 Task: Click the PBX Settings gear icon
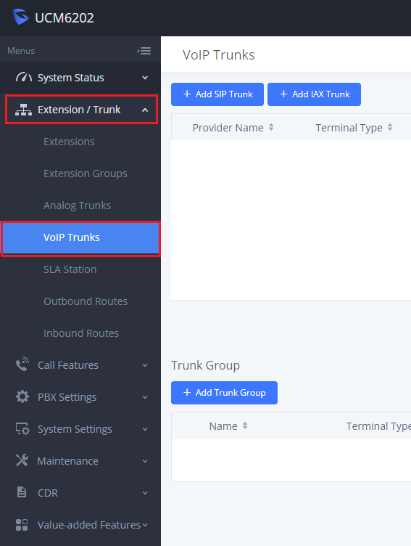click(x=22, y=396)
